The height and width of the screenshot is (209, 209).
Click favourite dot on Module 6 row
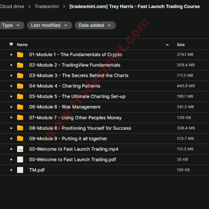pos(11,107)
